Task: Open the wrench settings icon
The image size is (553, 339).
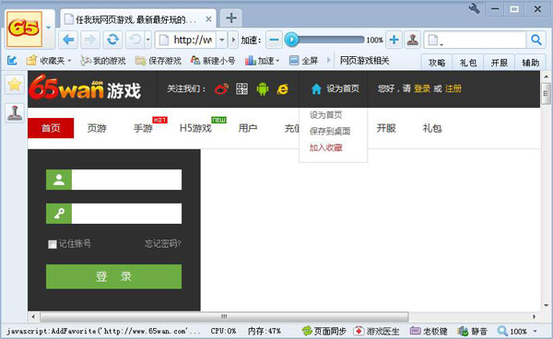Action: (474, 9)
